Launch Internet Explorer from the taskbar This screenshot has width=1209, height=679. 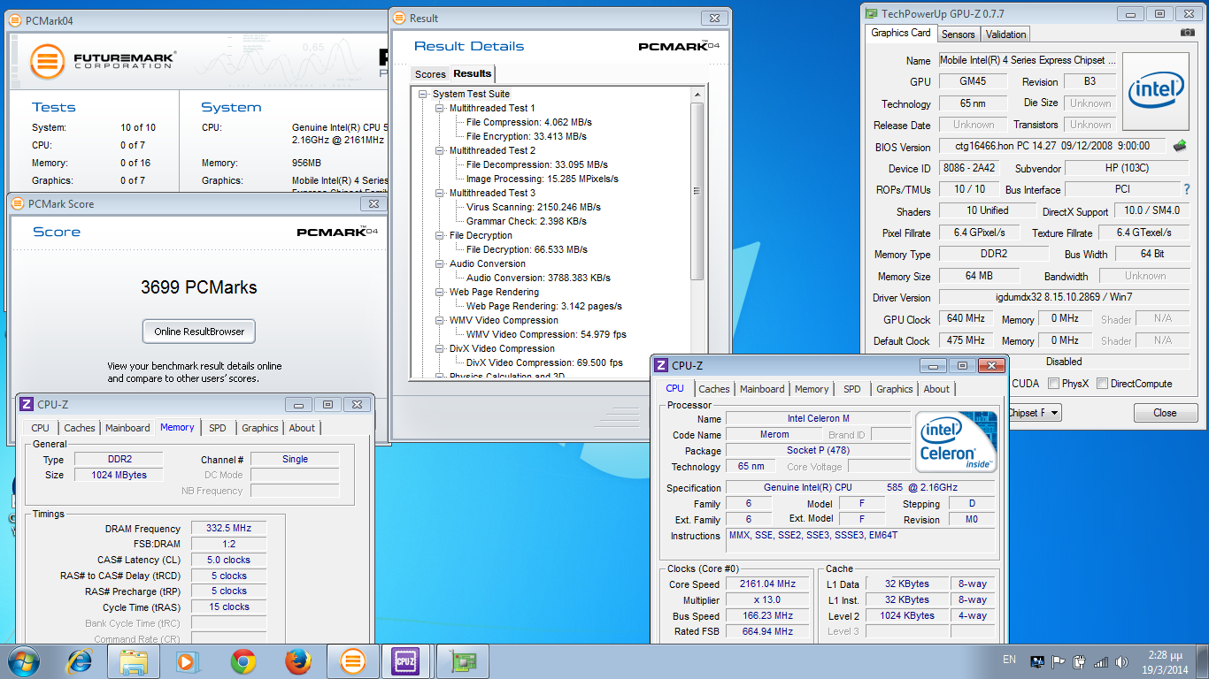click(80, 661)
